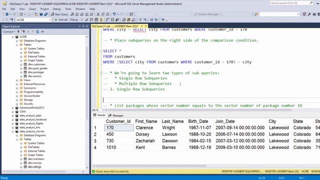Click Display Estimated Execution Plan icon
This screenshot has width=320, height=180.
[x=91, y=20]
